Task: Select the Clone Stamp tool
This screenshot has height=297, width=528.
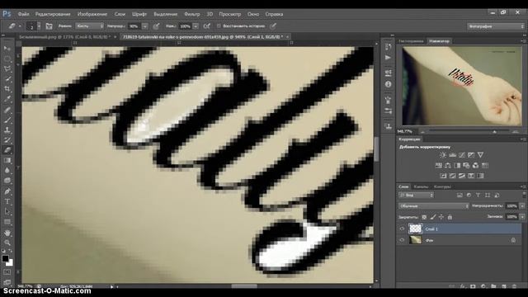Action: 7,130
